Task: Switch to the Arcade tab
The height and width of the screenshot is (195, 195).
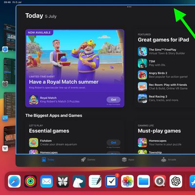Action: pyautogui.click(x=169, y=159)
